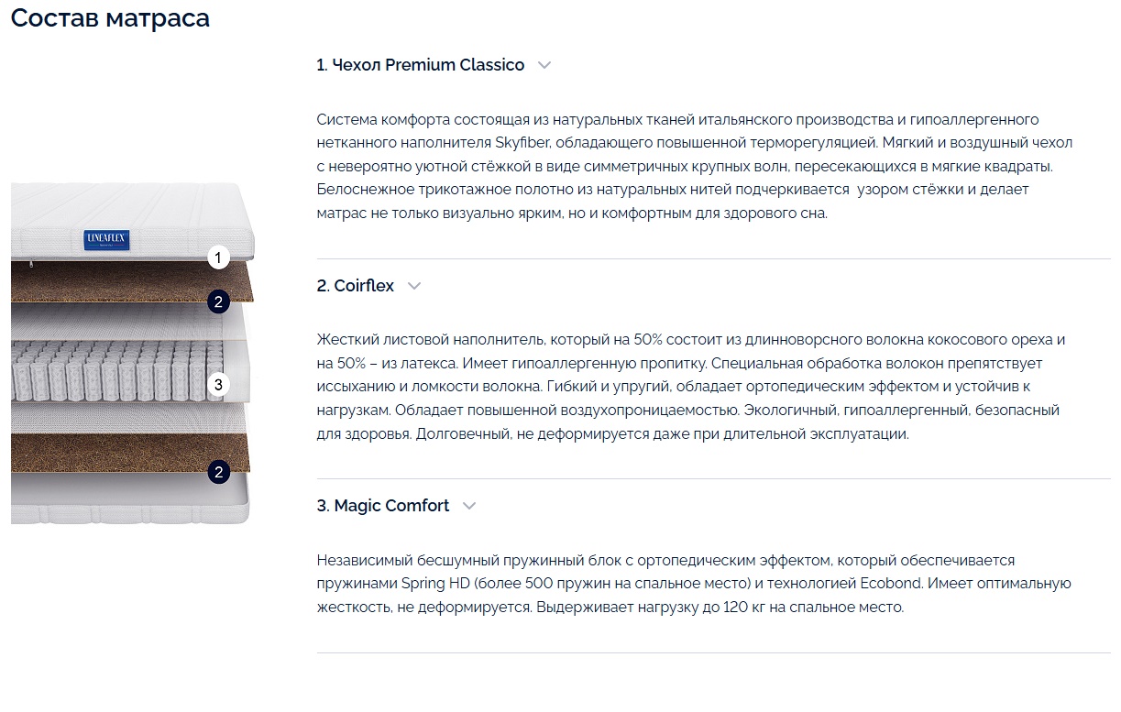
Task: Click the 'Состав матраса' heading
Action: click(x=110, y=17)
